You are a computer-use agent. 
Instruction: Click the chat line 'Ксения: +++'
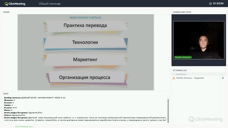(10, 108)
